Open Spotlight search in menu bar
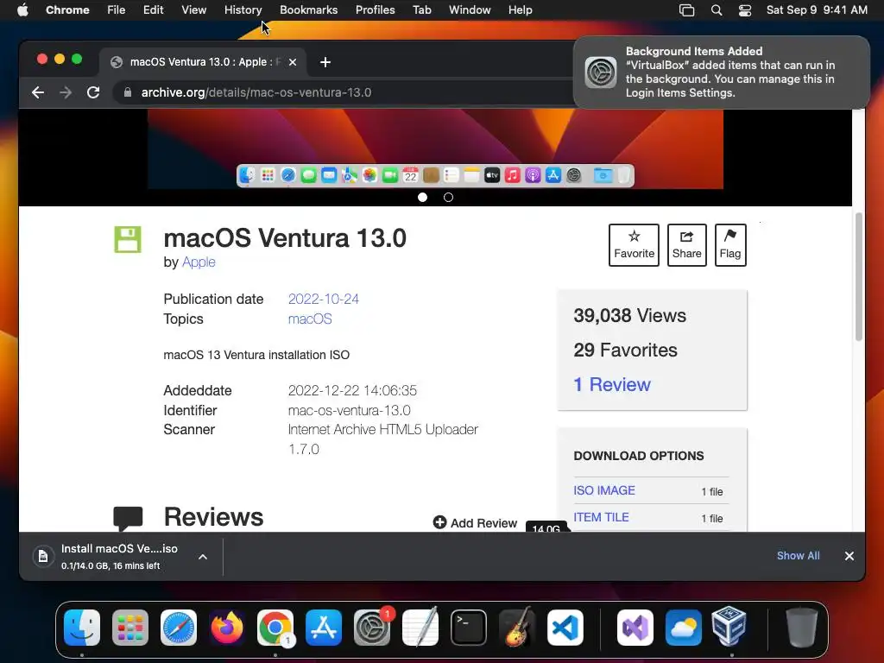 [717, 10]
